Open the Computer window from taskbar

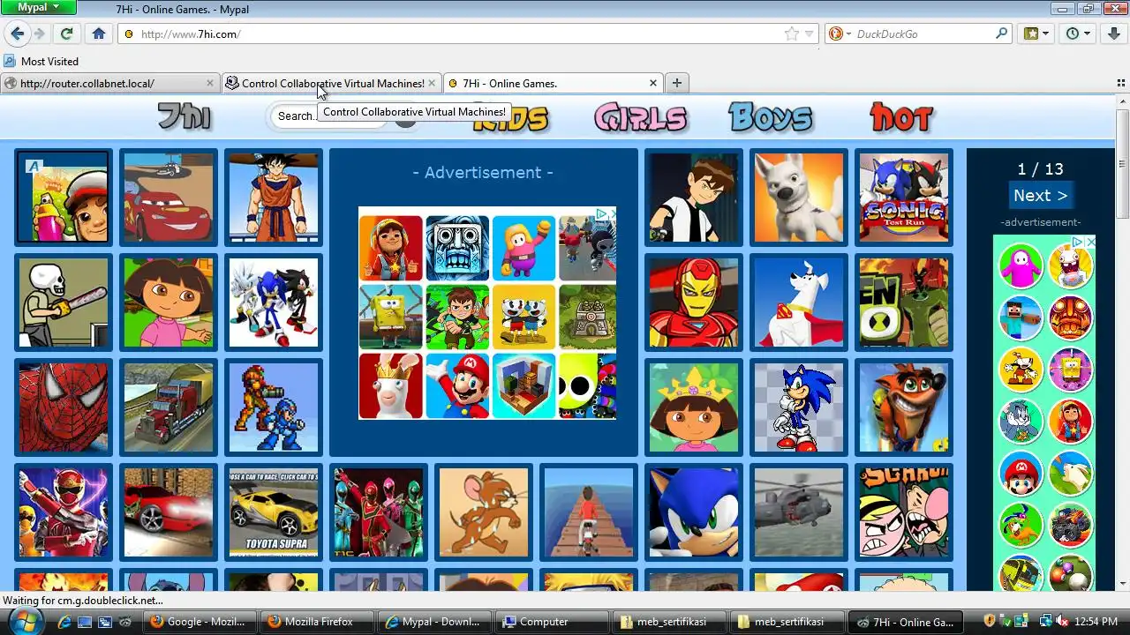tap(552, 622)
